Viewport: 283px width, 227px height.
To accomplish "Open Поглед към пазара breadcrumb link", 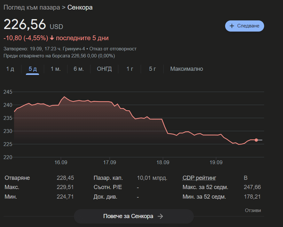I will pyautogui.click(x=32, y=7).
